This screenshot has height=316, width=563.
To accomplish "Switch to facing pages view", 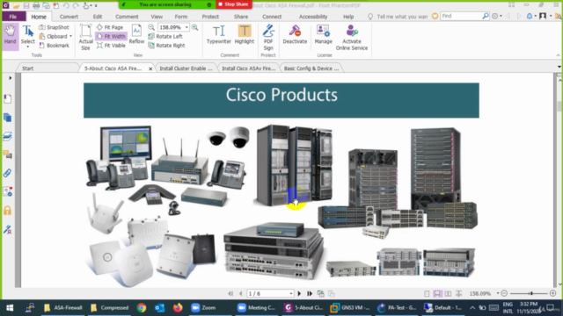I will pyautogui.click(x=448, y=293).
